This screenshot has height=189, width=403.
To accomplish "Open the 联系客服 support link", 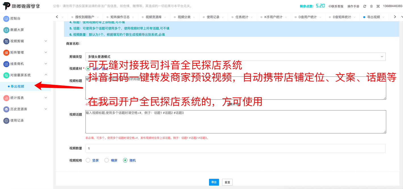I will click(x=336, y=6).
